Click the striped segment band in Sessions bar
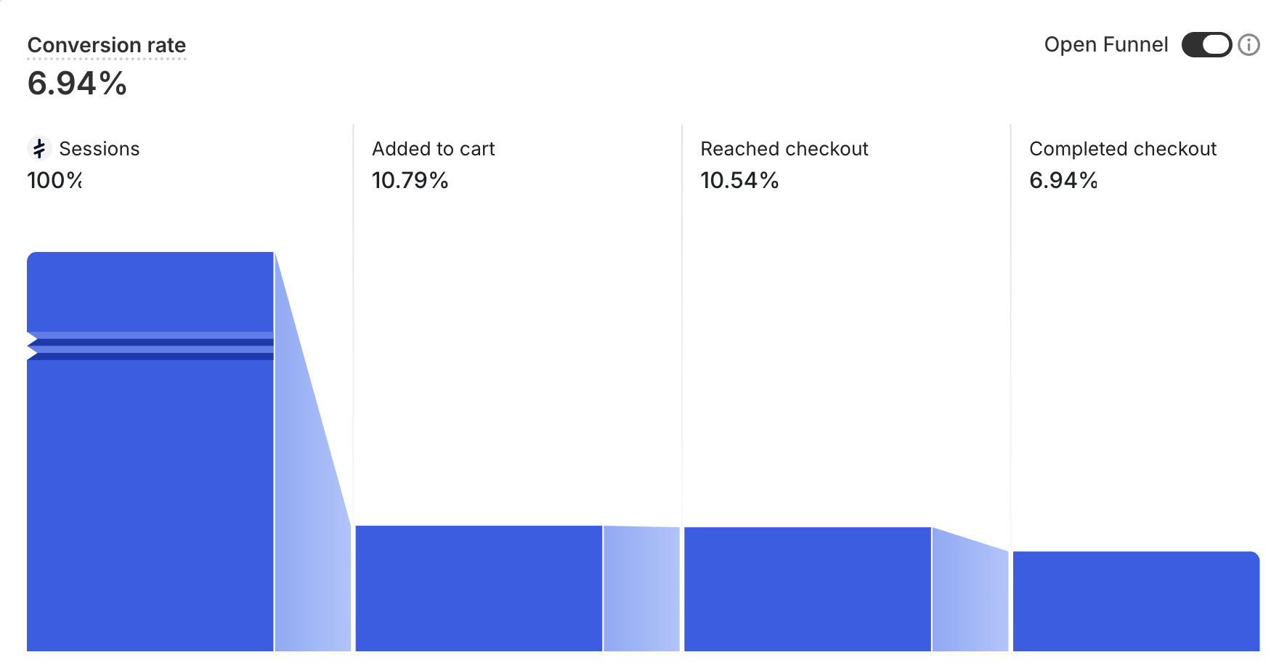 click(150, 346)
